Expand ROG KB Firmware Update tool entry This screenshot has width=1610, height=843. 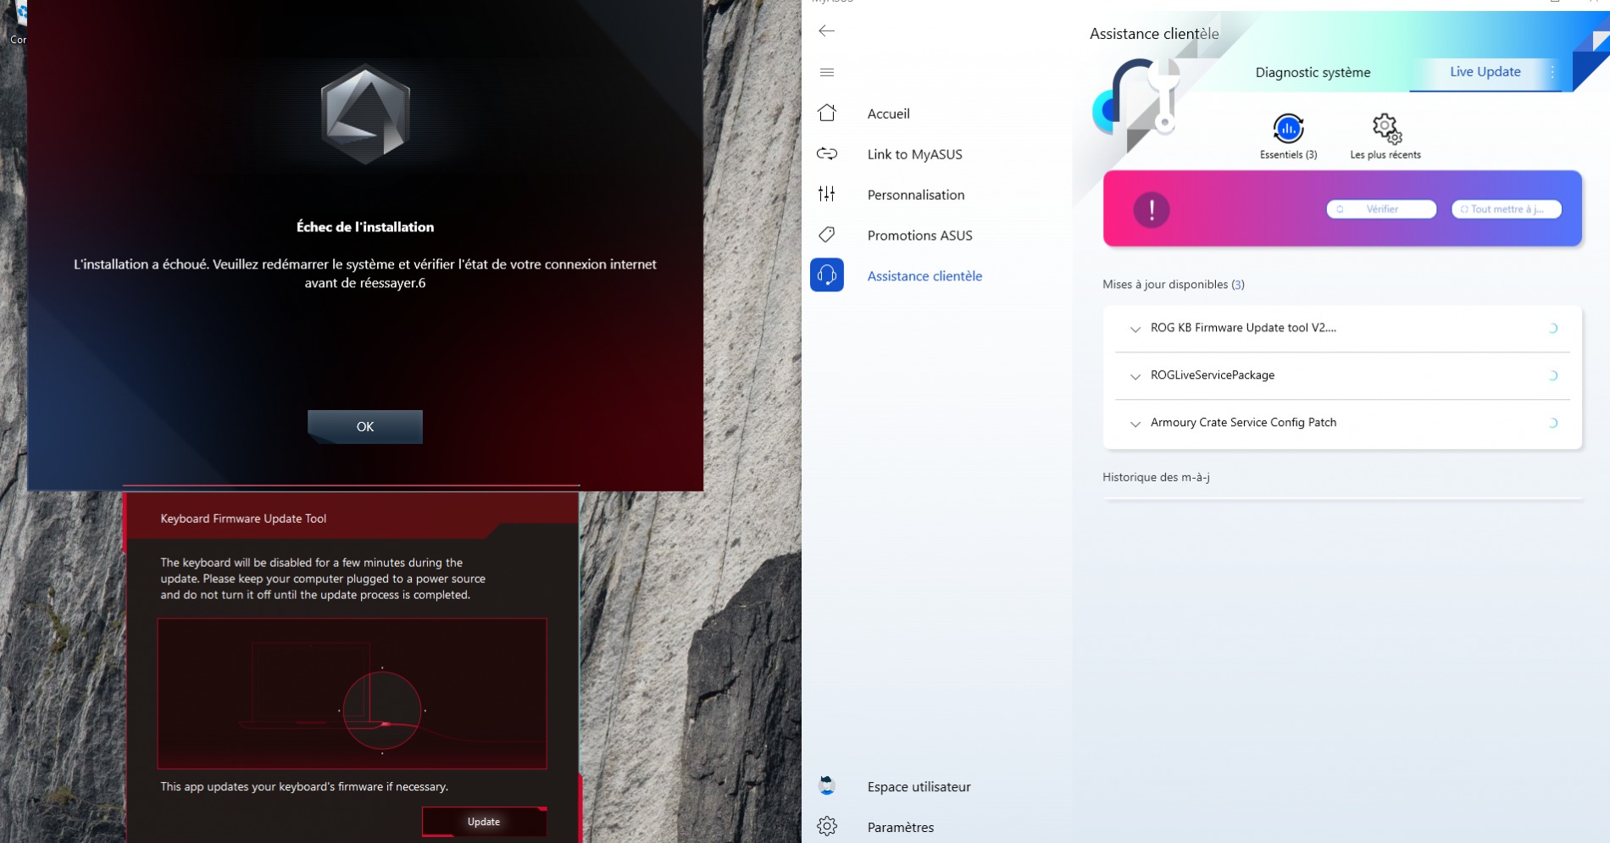point(1135,329)
